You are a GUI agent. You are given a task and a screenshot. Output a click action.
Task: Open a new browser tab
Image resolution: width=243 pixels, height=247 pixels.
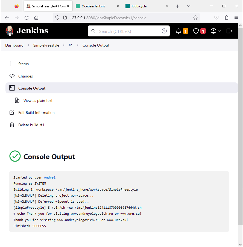pyautogui.click(x=177, y=6)
